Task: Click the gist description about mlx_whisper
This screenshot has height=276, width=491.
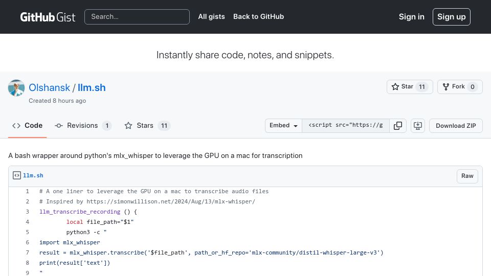Action: (155, 155)
